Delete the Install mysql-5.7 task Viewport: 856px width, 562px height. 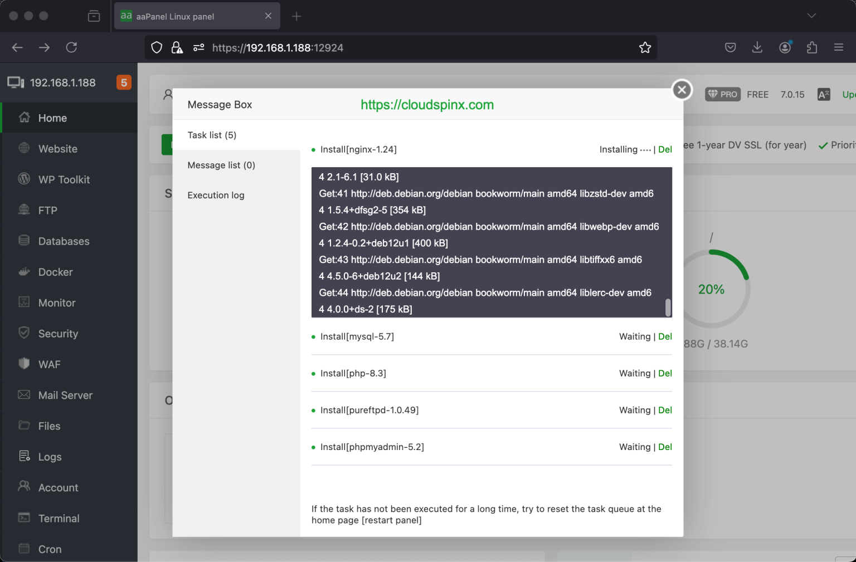pyautogui.click(x=665, y=336)
